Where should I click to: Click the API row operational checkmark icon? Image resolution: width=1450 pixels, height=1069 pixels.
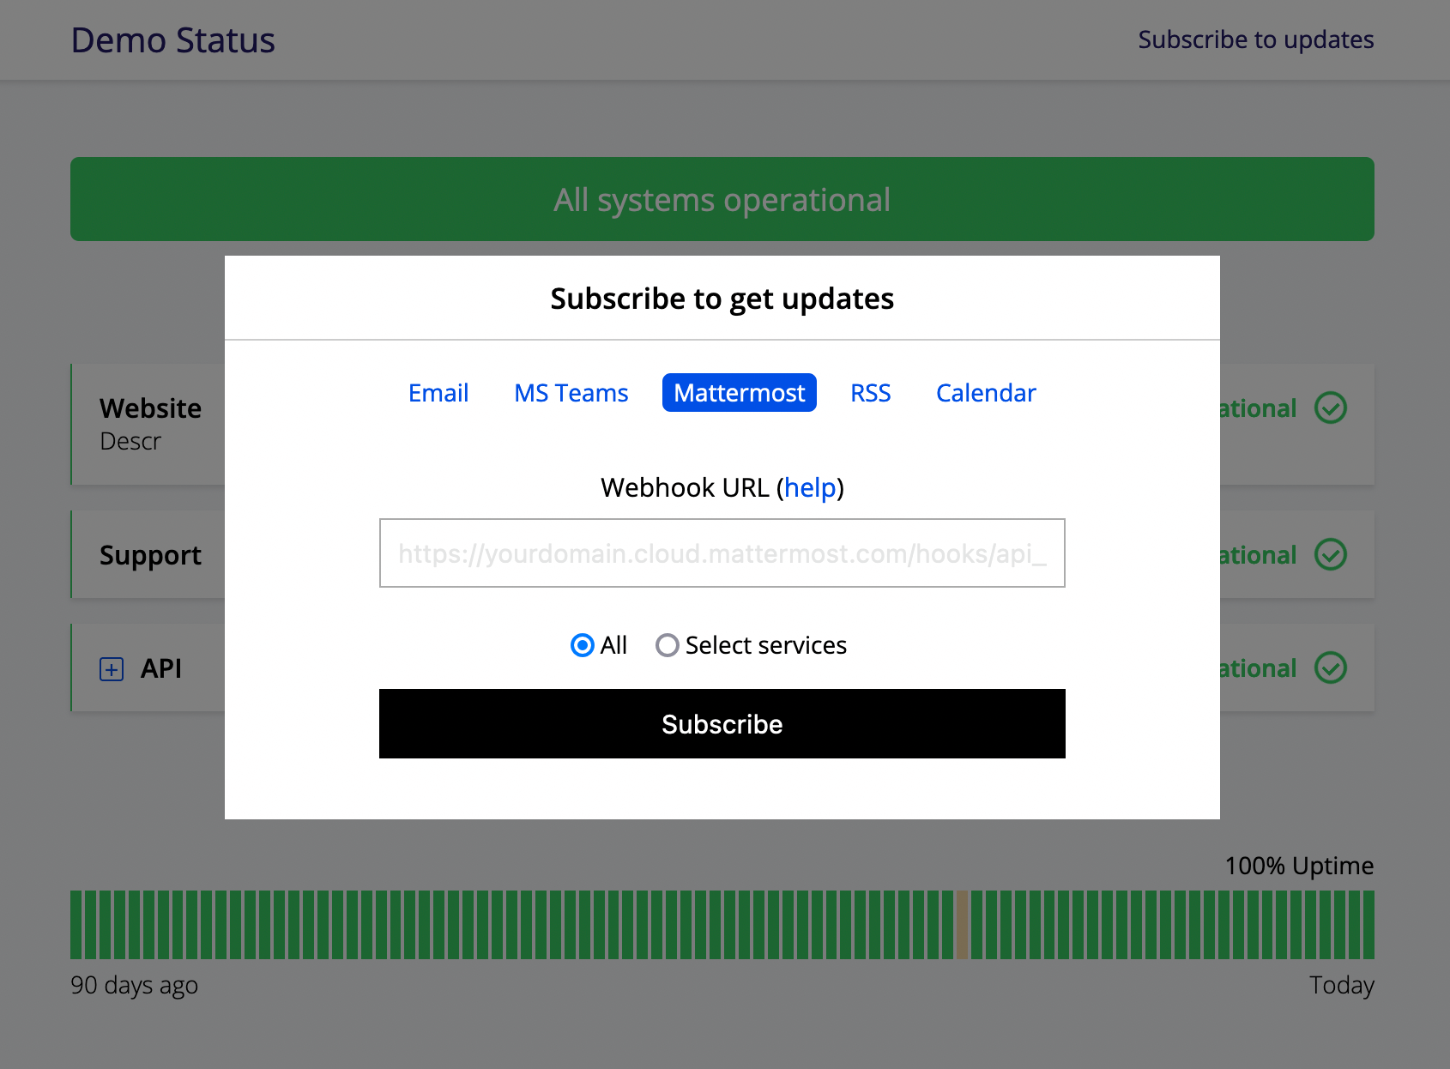[x=1331, y=667]
